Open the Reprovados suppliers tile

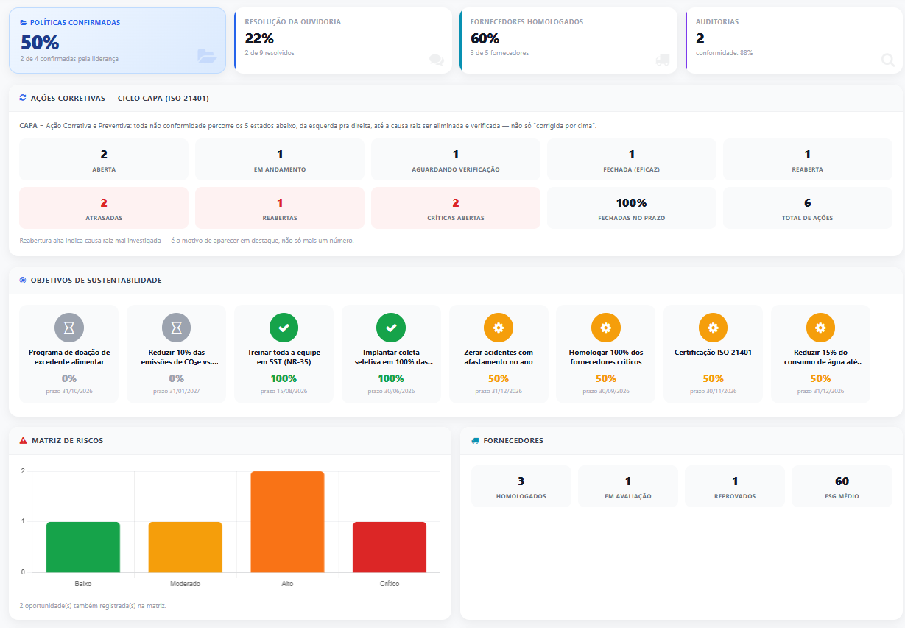[x=735, y=486]
